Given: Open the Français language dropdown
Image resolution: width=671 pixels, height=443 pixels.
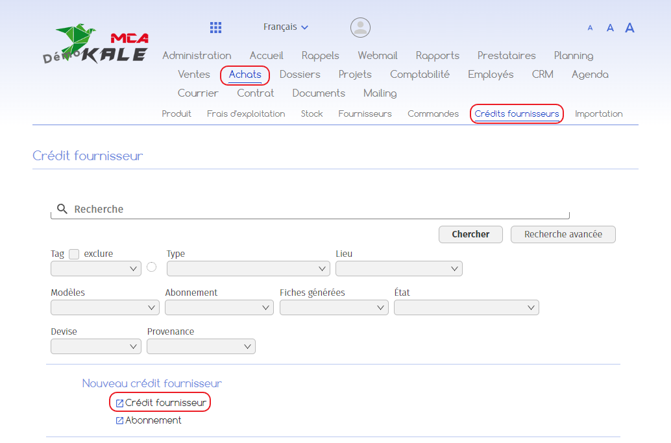Looking at the screenshot, I should (x=285, y=27).
